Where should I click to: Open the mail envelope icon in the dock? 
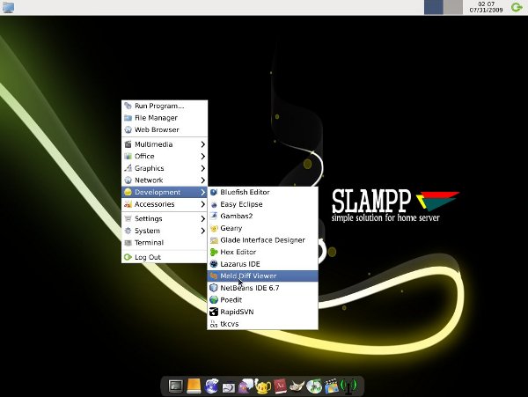pos(229,387)
